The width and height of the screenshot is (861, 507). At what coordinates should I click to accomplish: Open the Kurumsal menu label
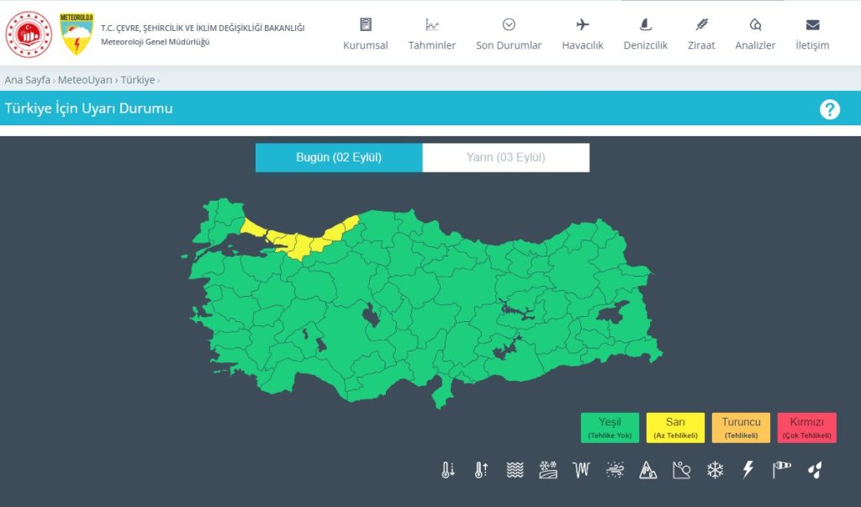pos(366,45)
